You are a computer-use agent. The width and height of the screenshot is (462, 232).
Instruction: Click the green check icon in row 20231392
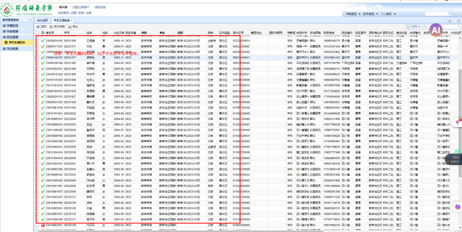click(x=43, y=63)
